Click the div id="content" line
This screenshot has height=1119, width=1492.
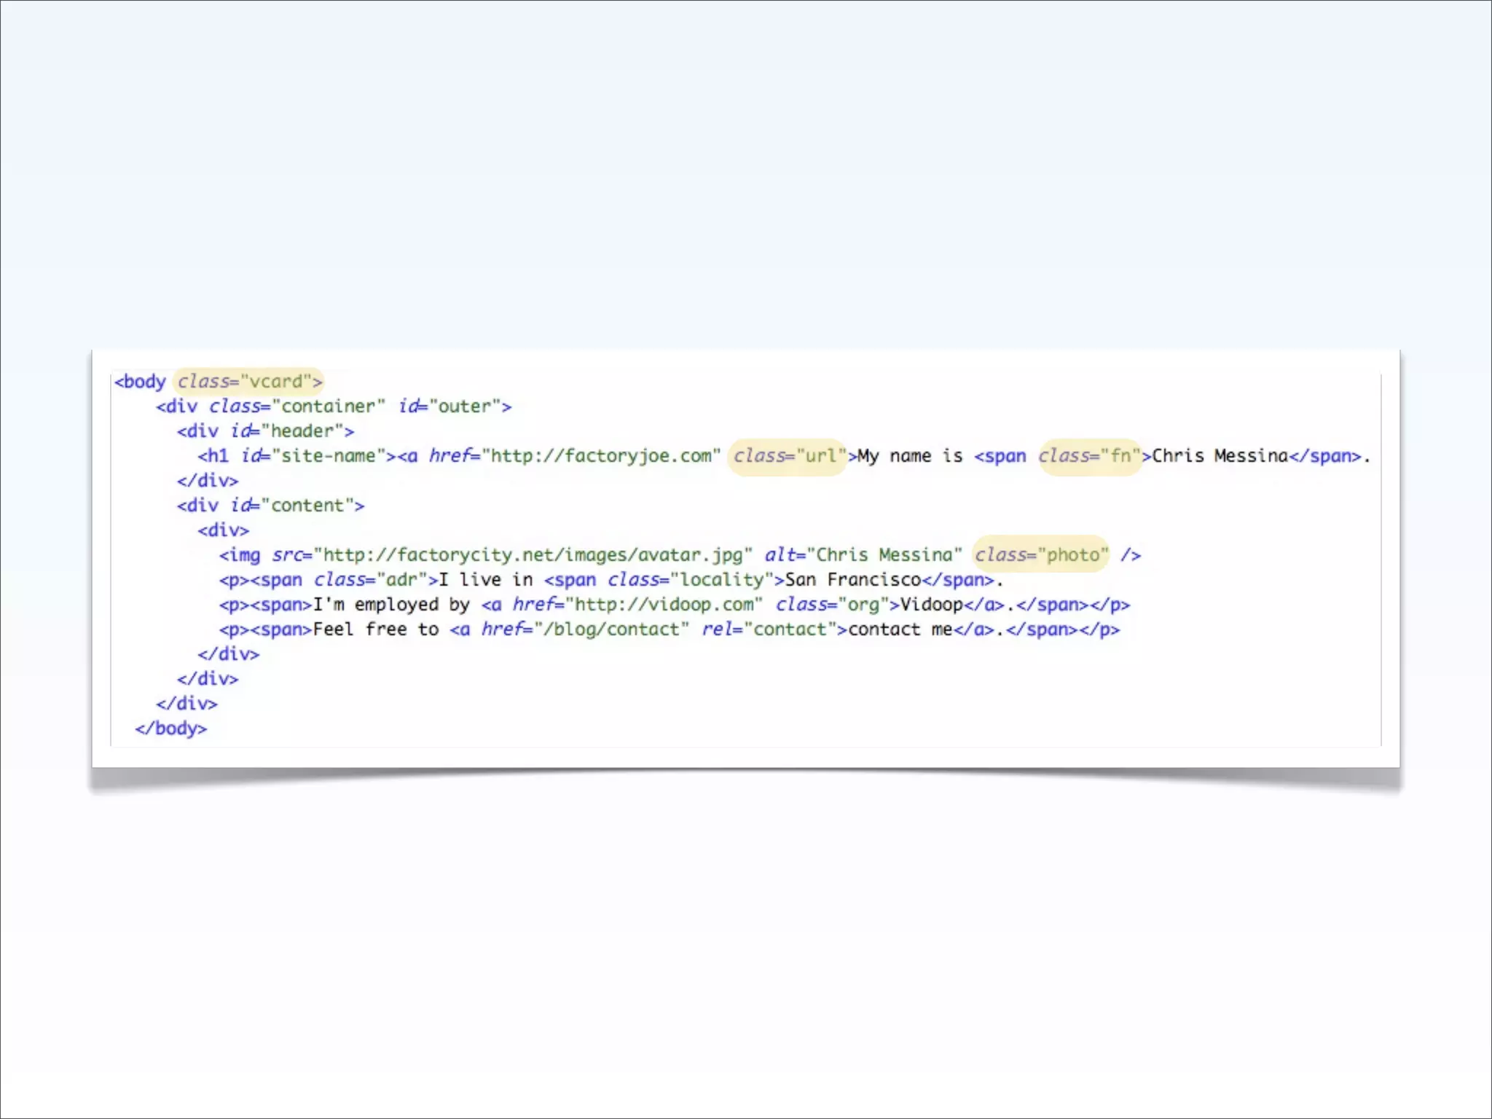click(271, 506)
